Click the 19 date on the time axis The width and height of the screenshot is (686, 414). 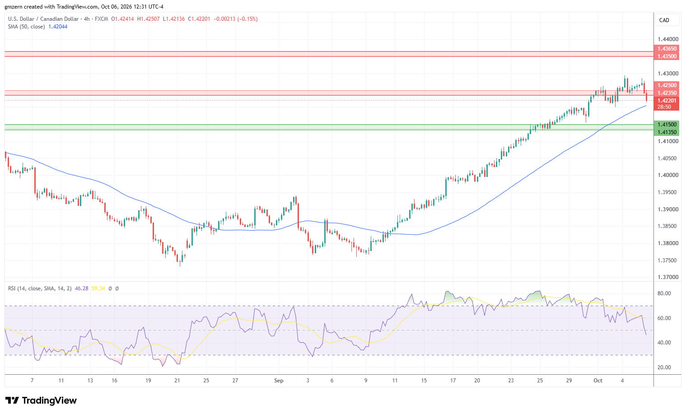tap(148, 381)
